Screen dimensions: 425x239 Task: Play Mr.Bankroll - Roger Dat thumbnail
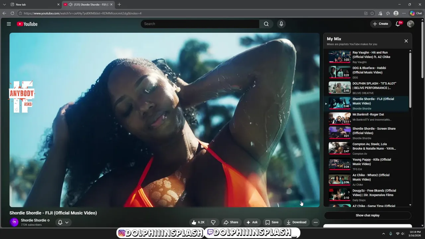click(340, 119)
